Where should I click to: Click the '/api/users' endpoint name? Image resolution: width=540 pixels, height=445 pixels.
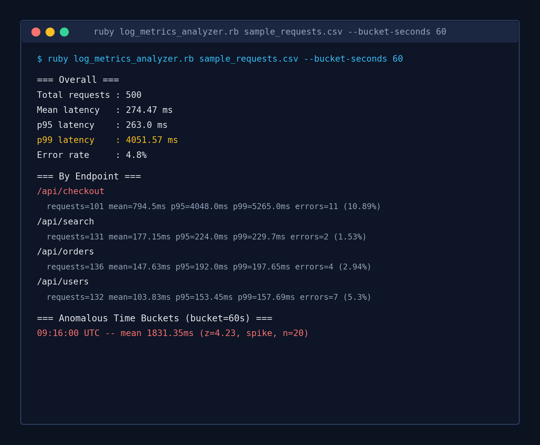click(63, 282)
